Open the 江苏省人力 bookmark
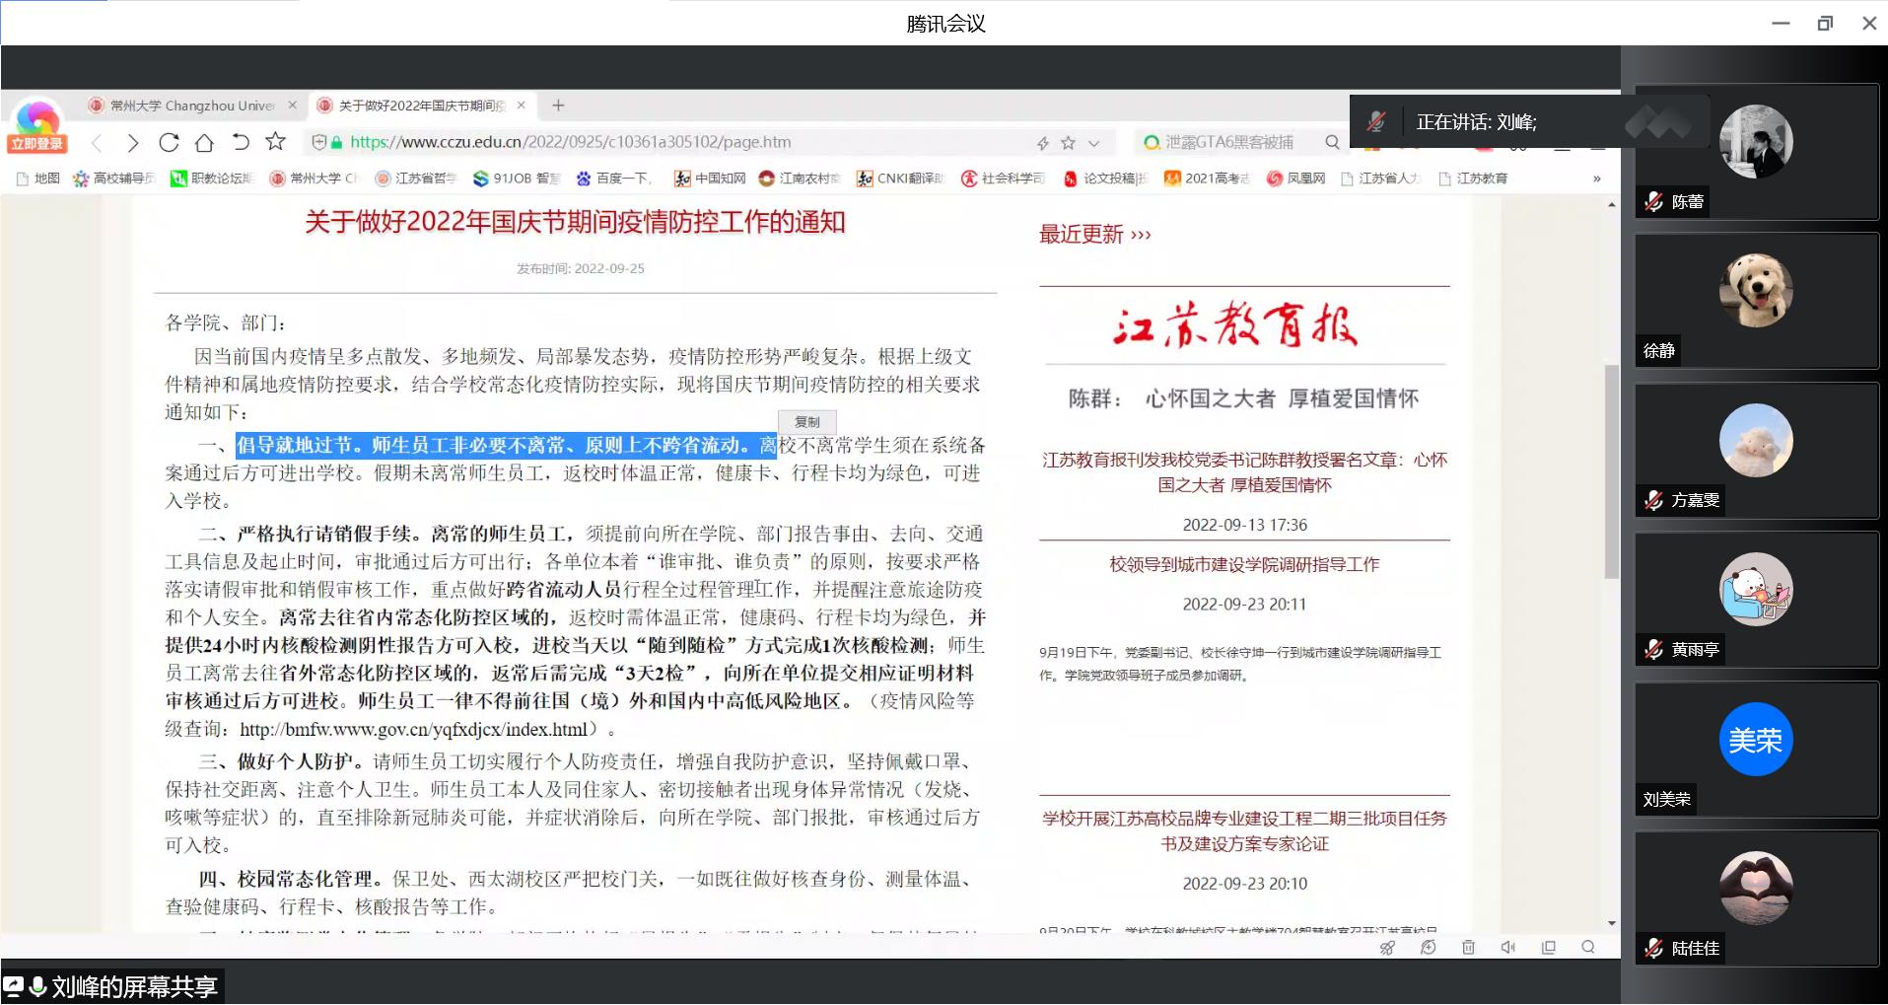The height and width of the screenshot is (1005, 1888). click(x=1380, y=179)
